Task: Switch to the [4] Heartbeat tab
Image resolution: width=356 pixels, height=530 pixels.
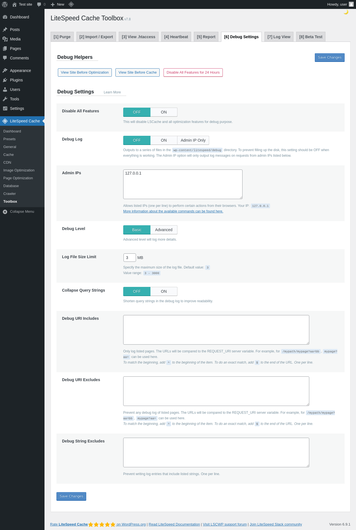Action: tap(176, 37)
